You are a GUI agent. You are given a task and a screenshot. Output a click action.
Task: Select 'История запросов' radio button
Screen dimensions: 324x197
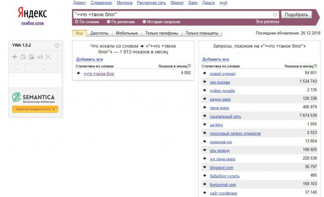click(144, 22)
